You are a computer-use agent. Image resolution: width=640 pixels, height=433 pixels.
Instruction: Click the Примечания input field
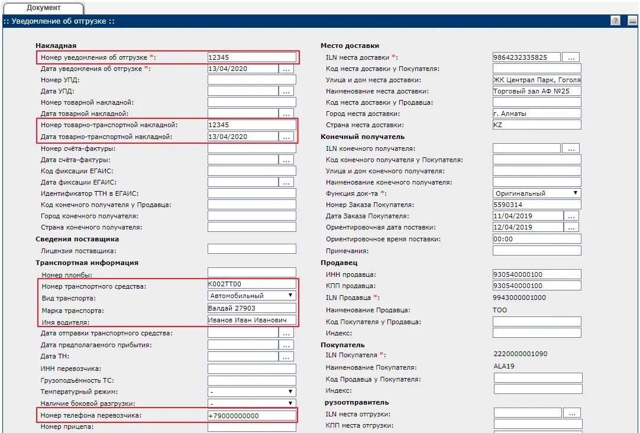(536, 251)
